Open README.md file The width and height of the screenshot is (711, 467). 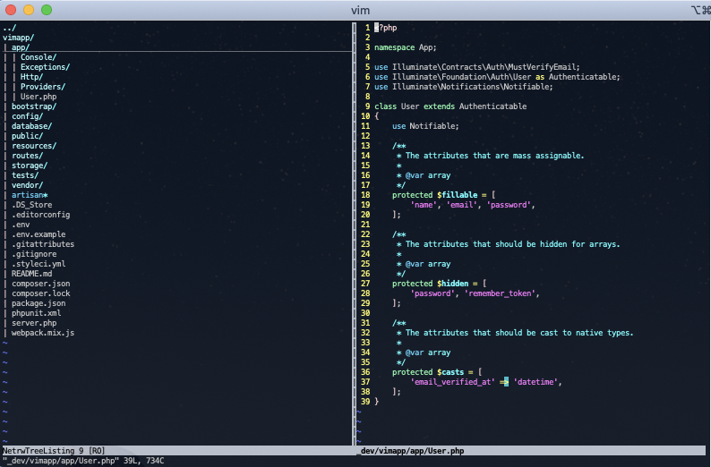tap(31, 274)
